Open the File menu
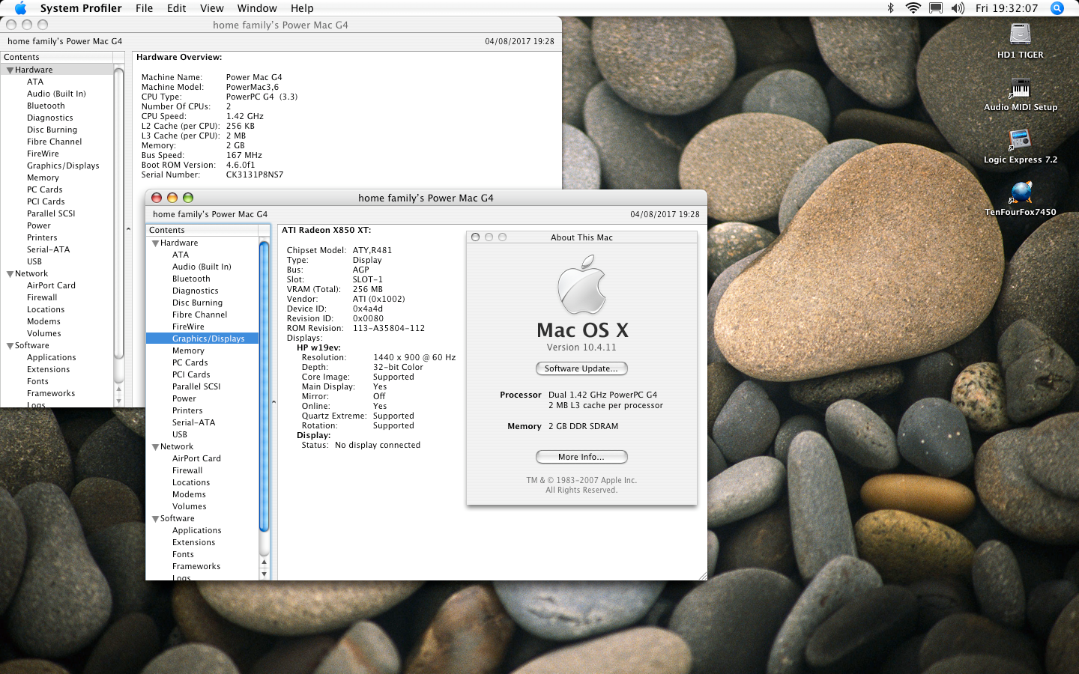Viewport: 1079px width, 674px height. (x=144, y=8)
